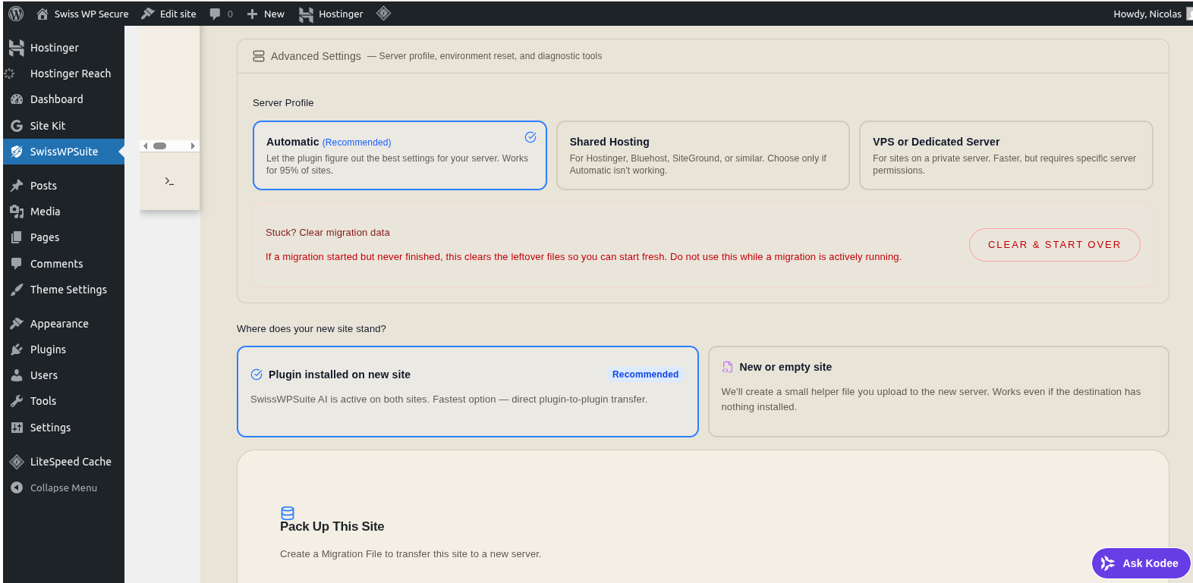
Task: Expand the Howdy, Nicolas account menu
Action: 1147,14
